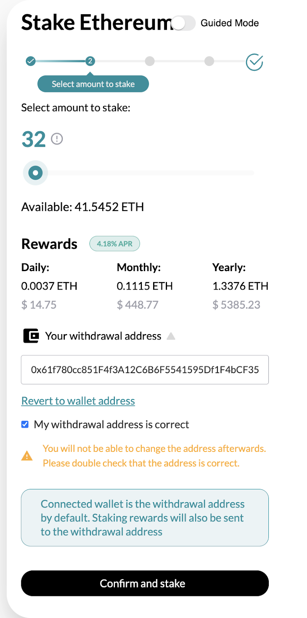Viewport: 307px width, 618px height.
Task: Click the fourth progress step dot
Action: (x=209, y=61)
